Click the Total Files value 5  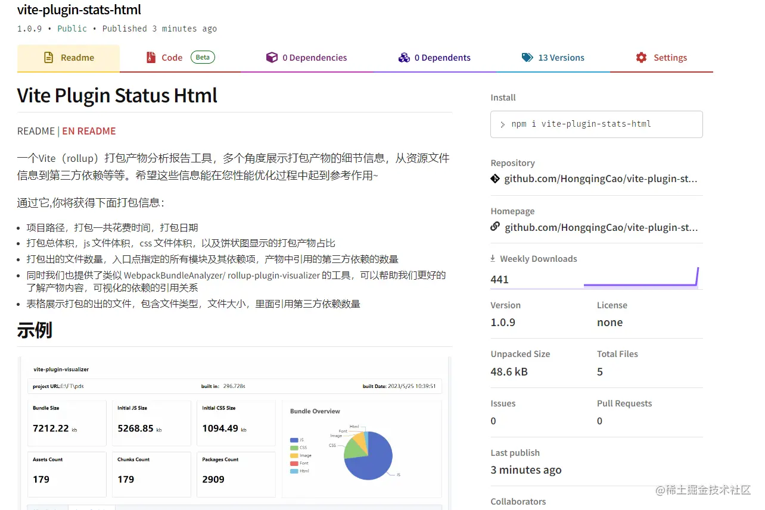coord(600,371)
